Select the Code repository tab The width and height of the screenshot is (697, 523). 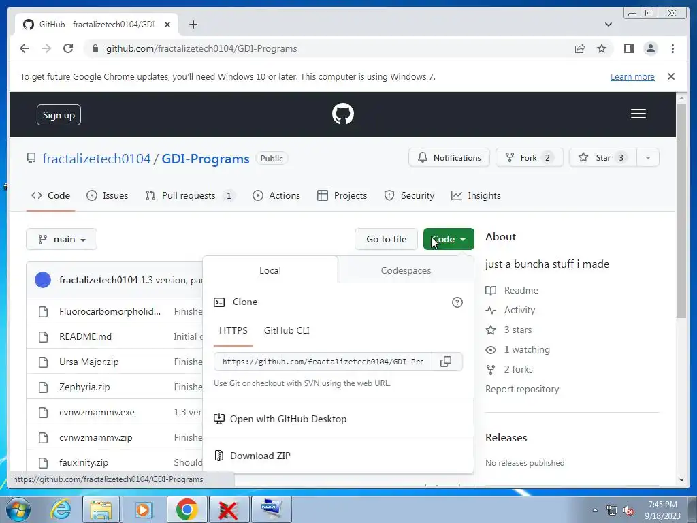(x=50, y=195)
